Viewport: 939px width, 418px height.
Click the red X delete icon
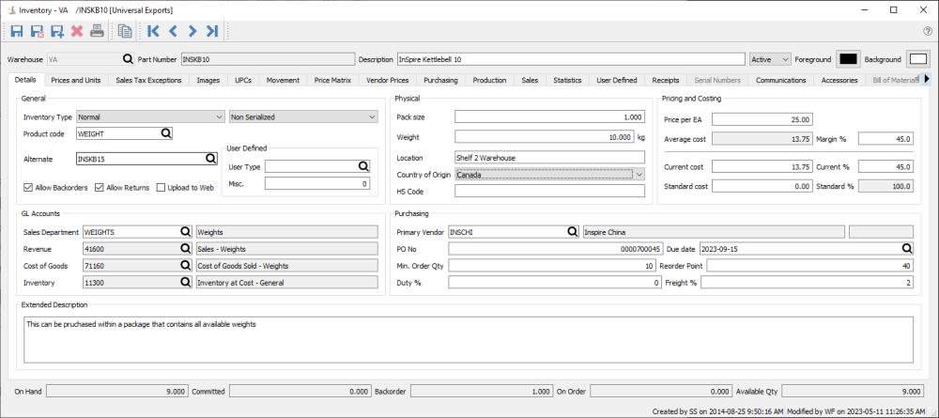[x=77, y=32]
